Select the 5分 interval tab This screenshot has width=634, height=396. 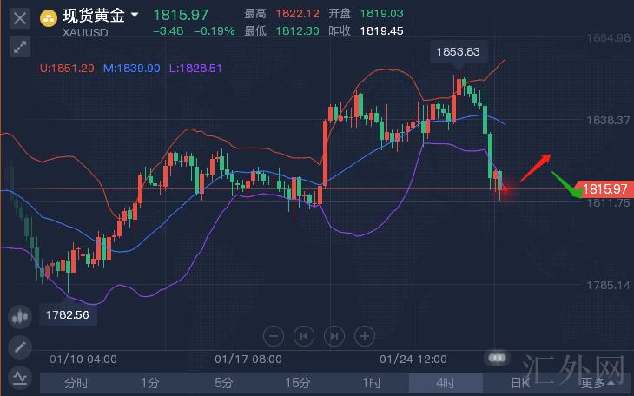[224, 382]
